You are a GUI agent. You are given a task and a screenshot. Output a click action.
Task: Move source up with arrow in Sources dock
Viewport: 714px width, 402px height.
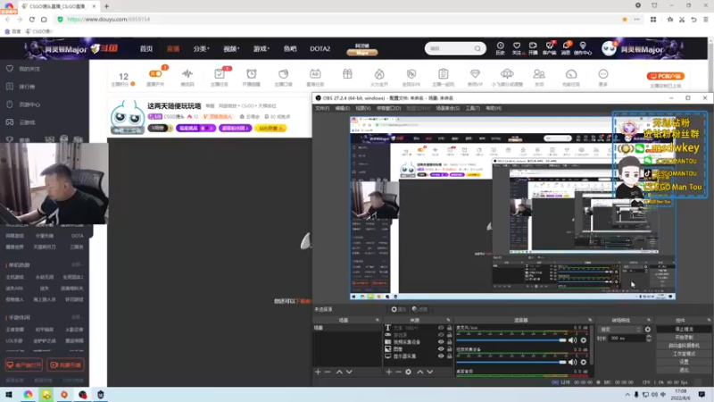(x=419, y=372)
